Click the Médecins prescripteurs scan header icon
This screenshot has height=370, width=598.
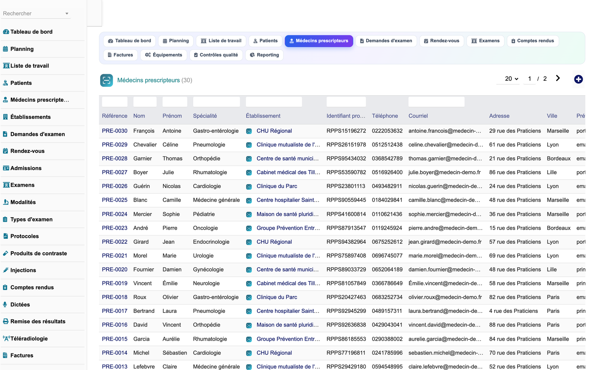coord(106,80)
